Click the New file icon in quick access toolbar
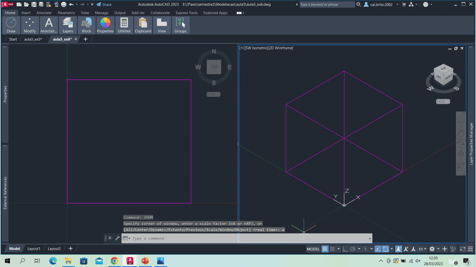 click(x=19, y=5)
